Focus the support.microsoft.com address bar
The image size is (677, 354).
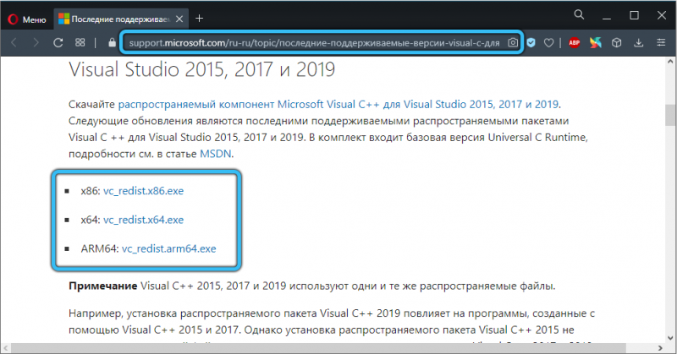click(314, 43)
